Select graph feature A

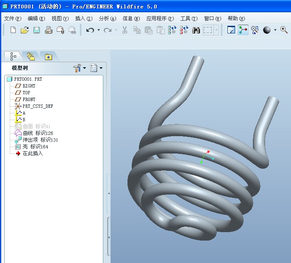tap(20, 113)
